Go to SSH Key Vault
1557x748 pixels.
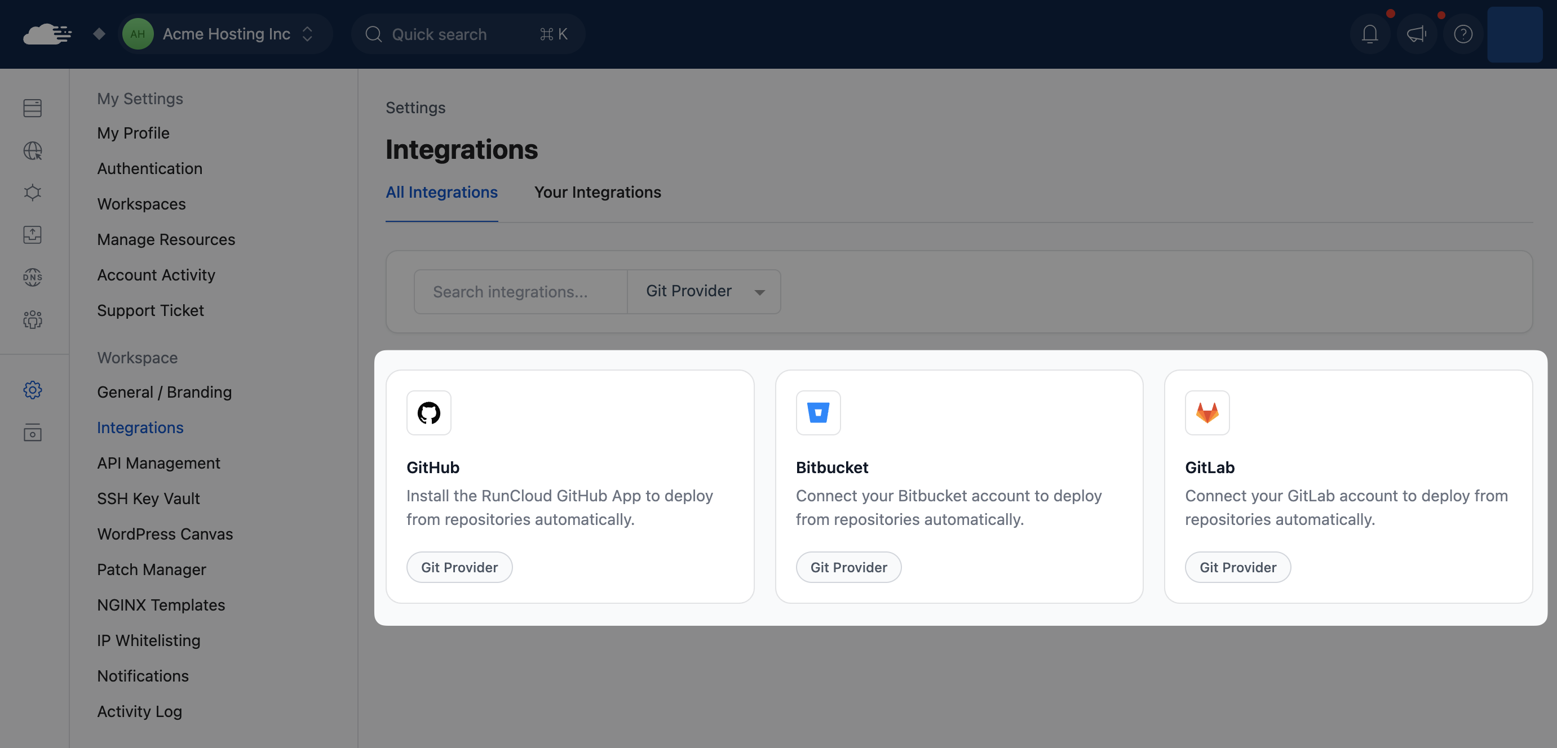[x=148, y=498]
